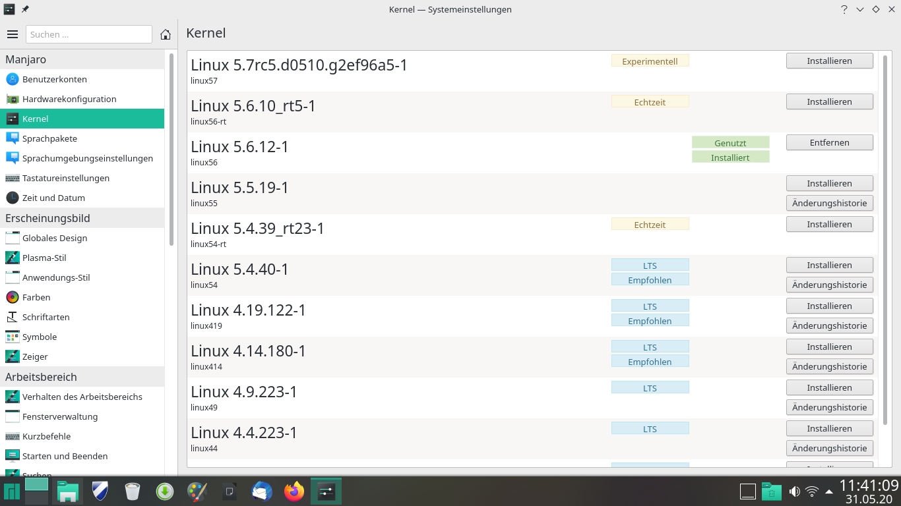This screenshot has width=901, height=506.
Task: Click the Farben color wheel icon
Action: [x=12, y=297]
